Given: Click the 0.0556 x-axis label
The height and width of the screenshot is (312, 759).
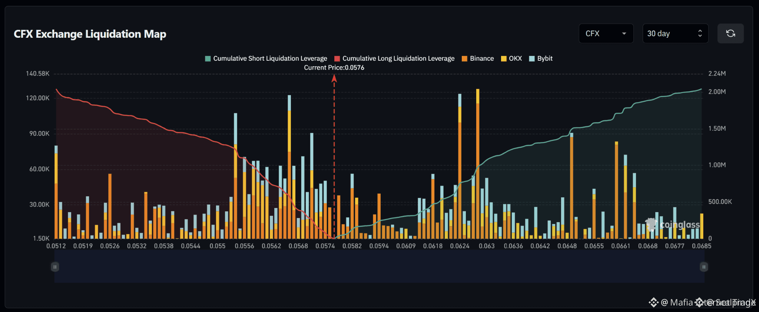Looking at the screenshot, I should pos(244,246).
